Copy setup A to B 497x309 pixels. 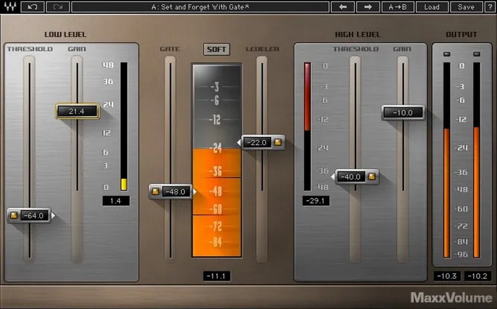click(x=398, y=7)
